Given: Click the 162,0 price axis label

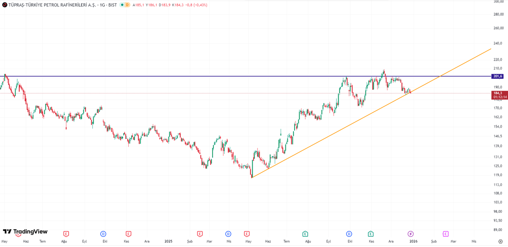Looking at the screenshot, I should point(497,117).
